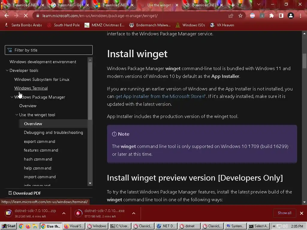Image resolution: width=307 pixels, height=230 pixels.
Task: Collapse the Developer tools section
Action: tap(7, 70)
